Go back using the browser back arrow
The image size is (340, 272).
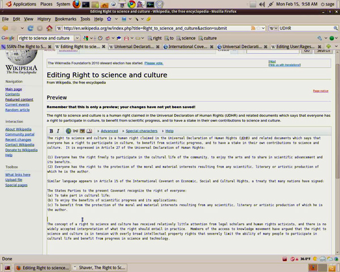(6, 28)
